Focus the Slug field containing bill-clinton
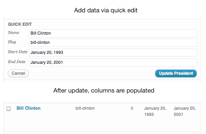The image size is (206, 134). click(113, 42)
